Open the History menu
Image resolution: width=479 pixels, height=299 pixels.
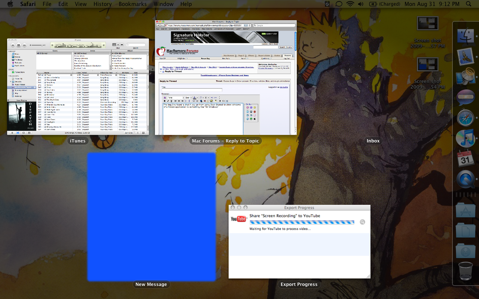tap(103, 4)
